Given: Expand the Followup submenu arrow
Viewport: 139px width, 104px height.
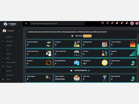Looking at the screenshot, I should [x=20, y=67].
